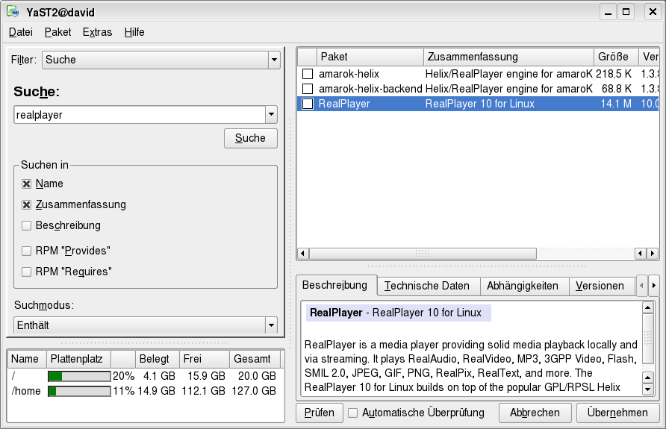This screenshot has height=429, width=666.
Task: Click the YaST2 window title icon
Action: [13, 12]
